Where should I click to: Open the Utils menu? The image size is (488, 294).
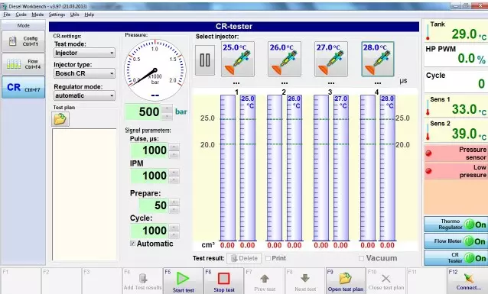74,15
